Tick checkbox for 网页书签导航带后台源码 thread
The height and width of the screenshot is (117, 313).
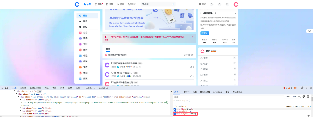pos(112,63)
